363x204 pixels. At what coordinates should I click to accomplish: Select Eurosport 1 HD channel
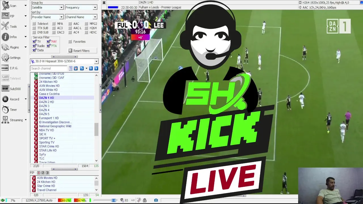[x=49, y=118]
